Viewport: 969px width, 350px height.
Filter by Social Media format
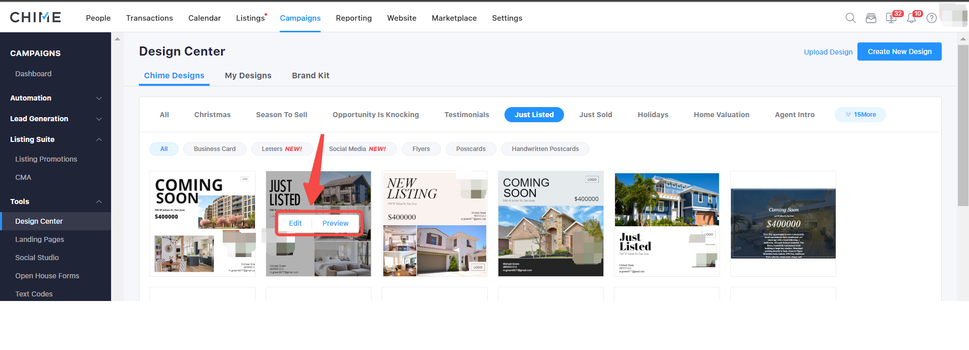coord(358,149)
